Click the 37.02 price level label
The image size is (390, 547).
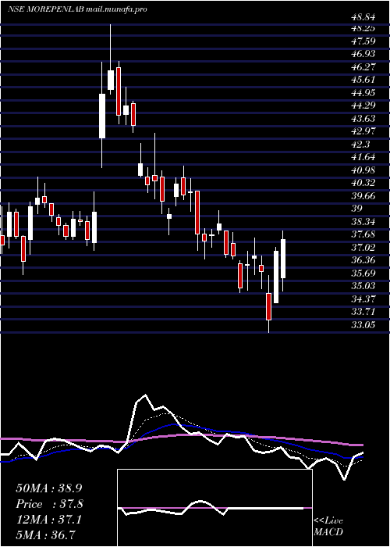pyautogui.click(x=363, y=247)
